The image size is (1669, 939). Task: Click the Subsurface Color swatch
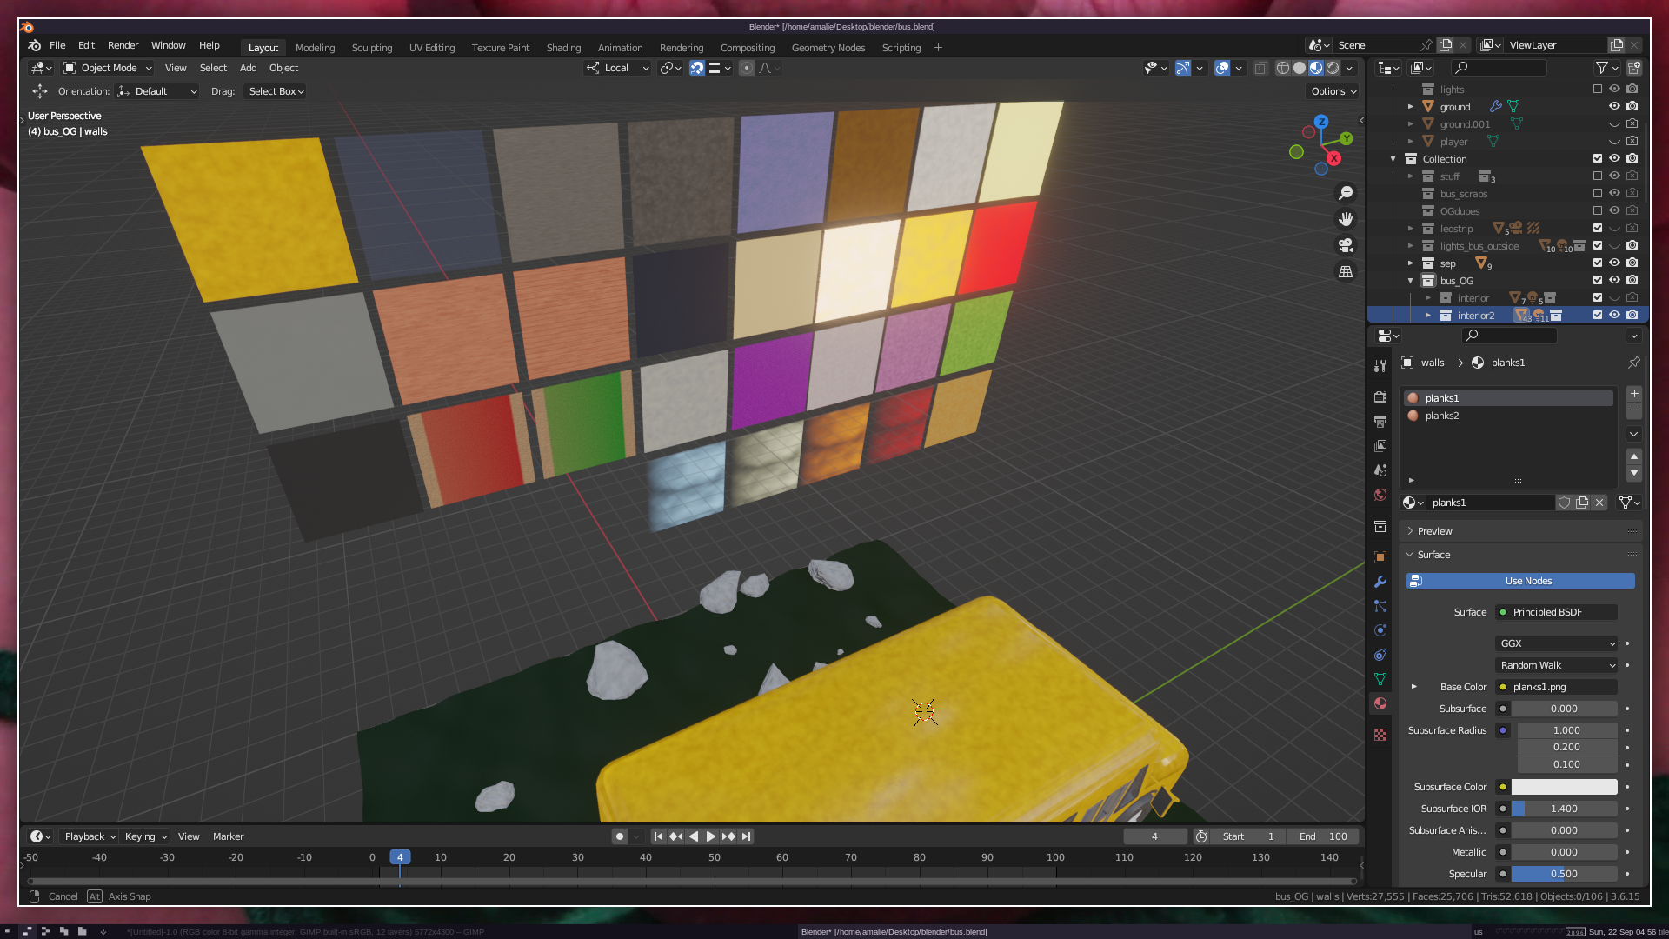[x=1564, y=787]
